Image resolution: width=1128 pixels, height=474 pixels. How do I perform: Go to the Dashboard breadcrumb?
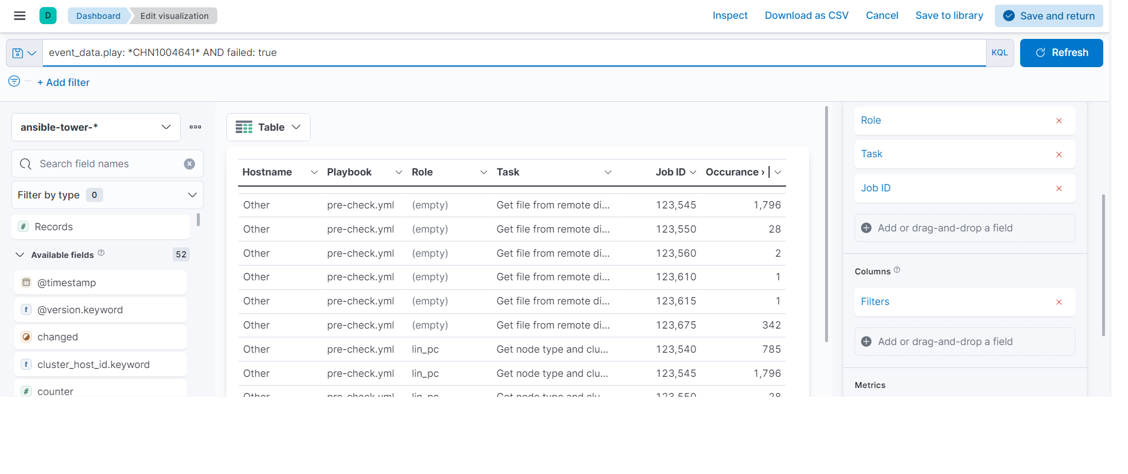tap(98, 16)
